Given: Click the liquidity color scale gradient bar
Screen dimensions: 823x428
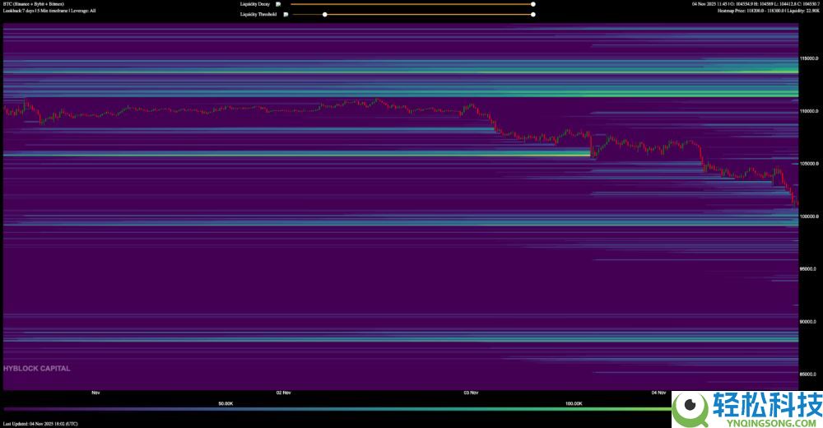Looking at the screenshot, I should pyautogui.click(x=337, y=409).
